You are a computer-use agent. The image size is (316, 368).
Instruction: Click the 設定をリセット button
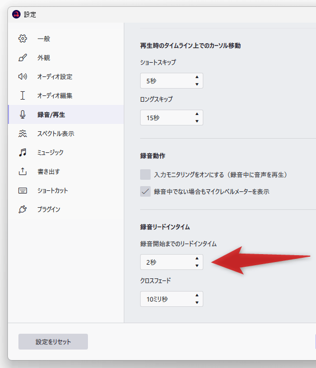53,342
